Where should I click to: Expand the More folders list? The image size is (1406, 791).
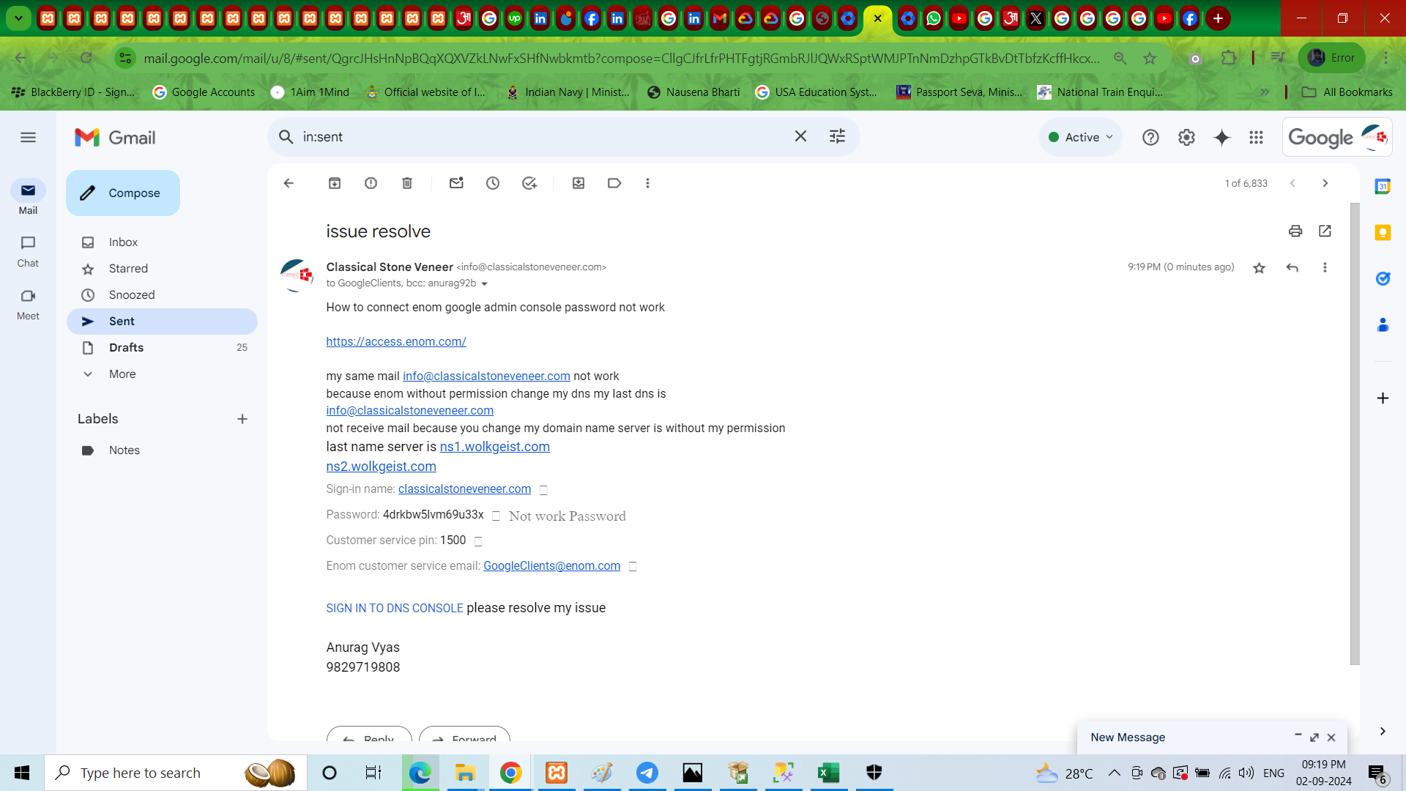pyautogui.click(x=122, y=374)
